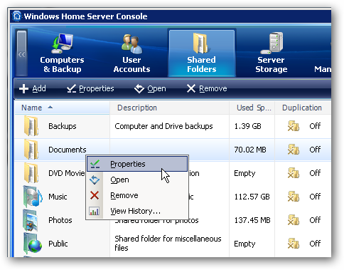Click the checkmark icon beside toolbar Properties
The width and height of the screenshot is (344, 270).
71,89
